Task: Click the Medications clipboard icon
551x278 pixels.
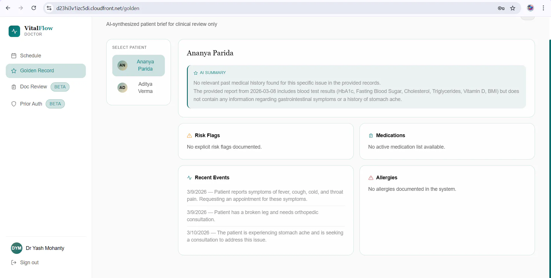Action: [371, 136]
